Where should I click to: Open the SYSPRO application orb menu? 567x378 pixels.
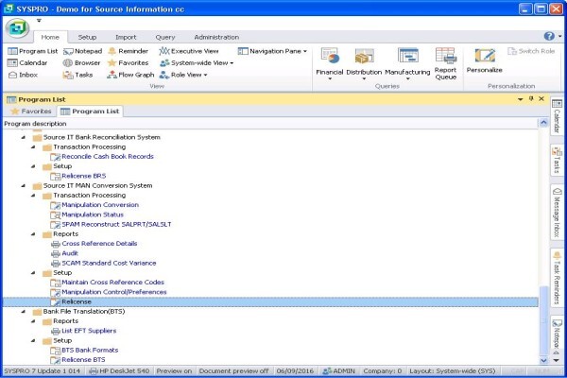(x=17, y=28)
